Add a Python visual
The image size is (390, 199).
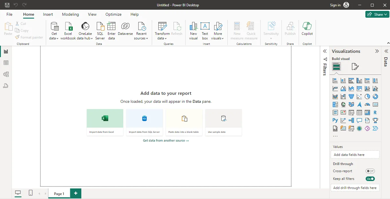tap(335, 120)
